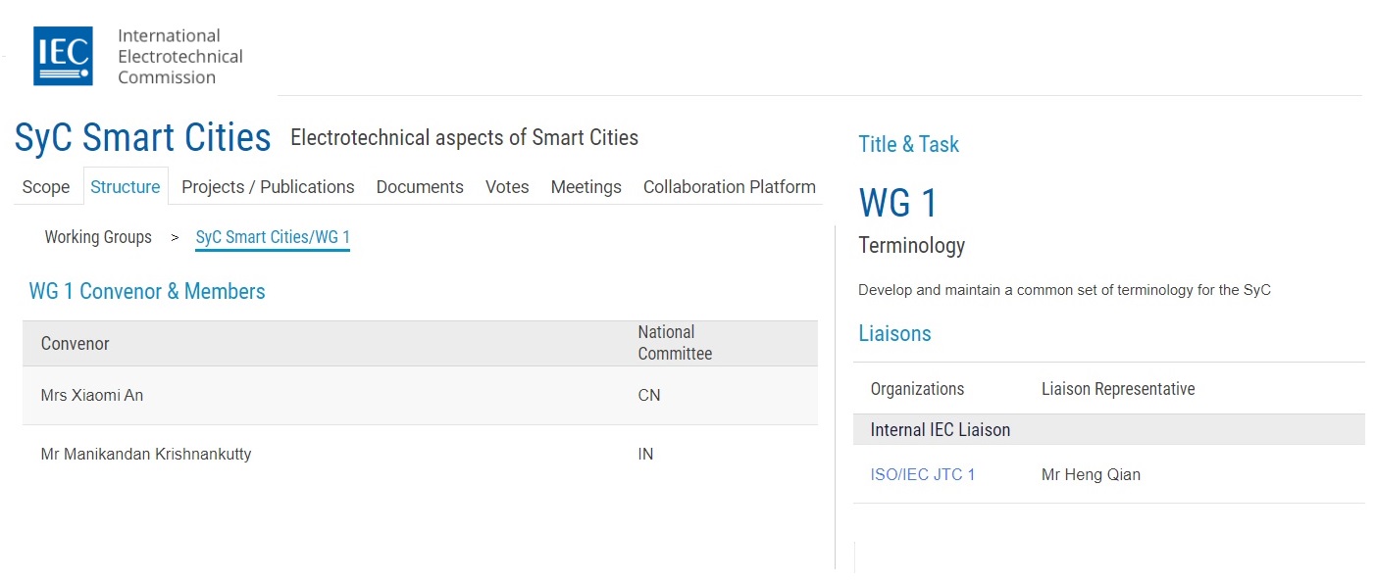Open the ISO/IEC JTC 1 liaison link
This screenshot has height=583, width=1375.
(x=923, y=475)
